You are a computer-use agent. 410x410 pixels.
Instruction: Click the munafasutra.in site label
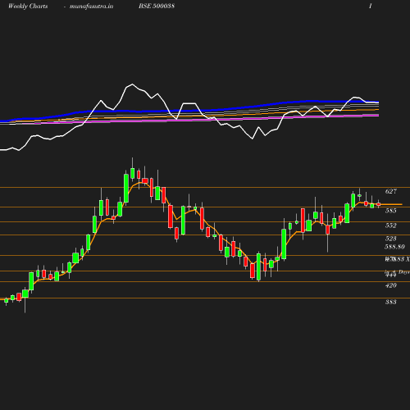point(91,7)
